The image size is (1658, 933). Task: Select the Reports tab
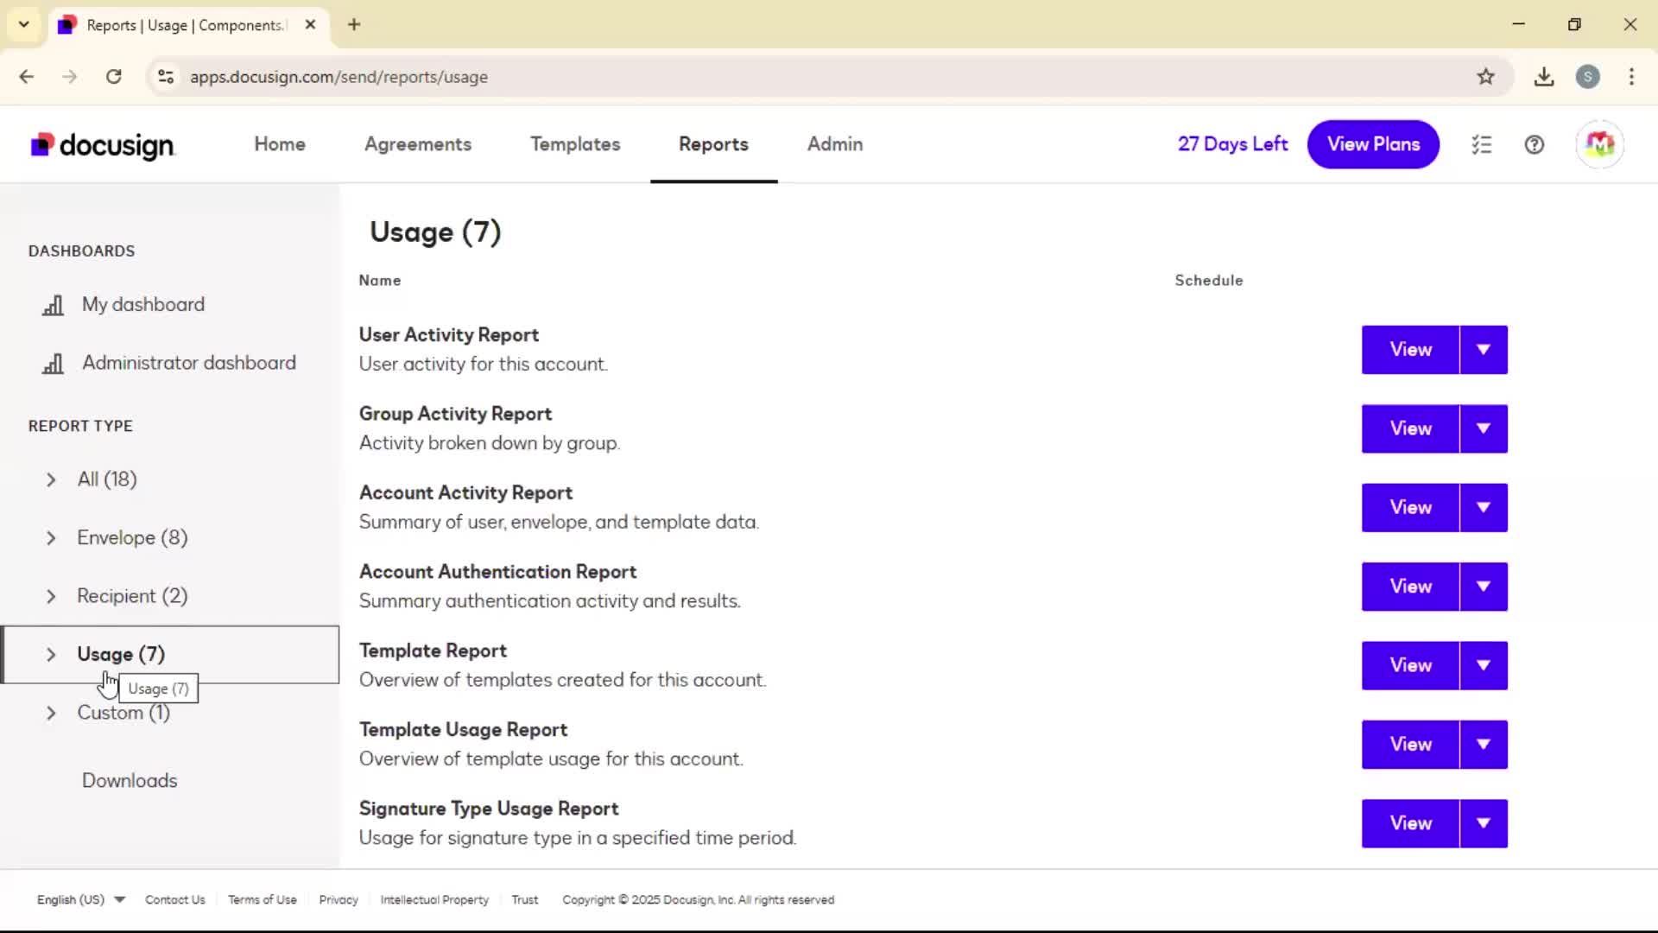(x=713, y=144)
